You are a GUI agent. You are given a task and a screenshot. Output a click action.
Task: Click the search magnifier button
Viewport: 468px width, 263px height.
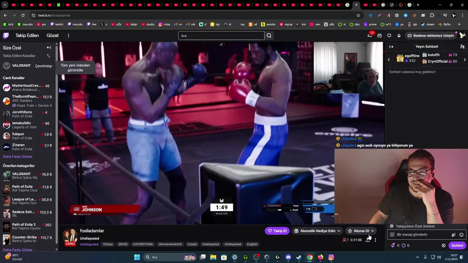[269, 36]
